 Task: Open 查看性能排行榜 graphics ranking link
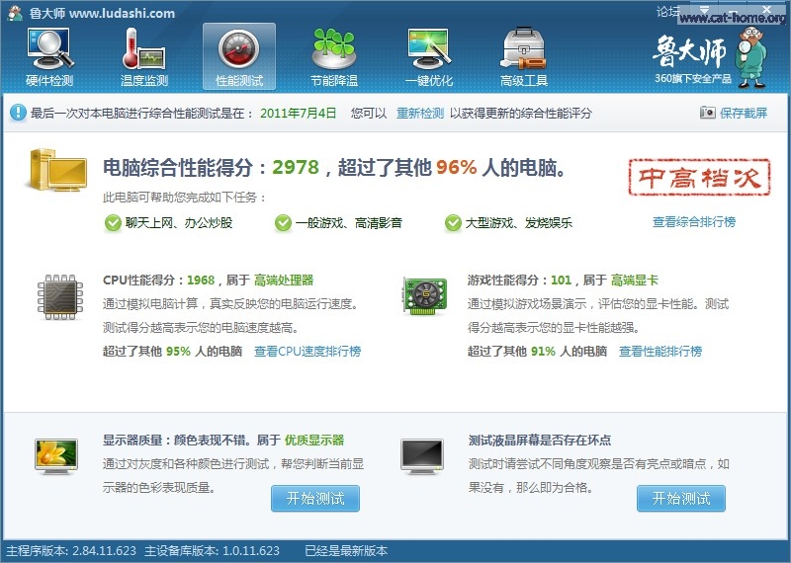pyautogui.click(x=659, y=352)
